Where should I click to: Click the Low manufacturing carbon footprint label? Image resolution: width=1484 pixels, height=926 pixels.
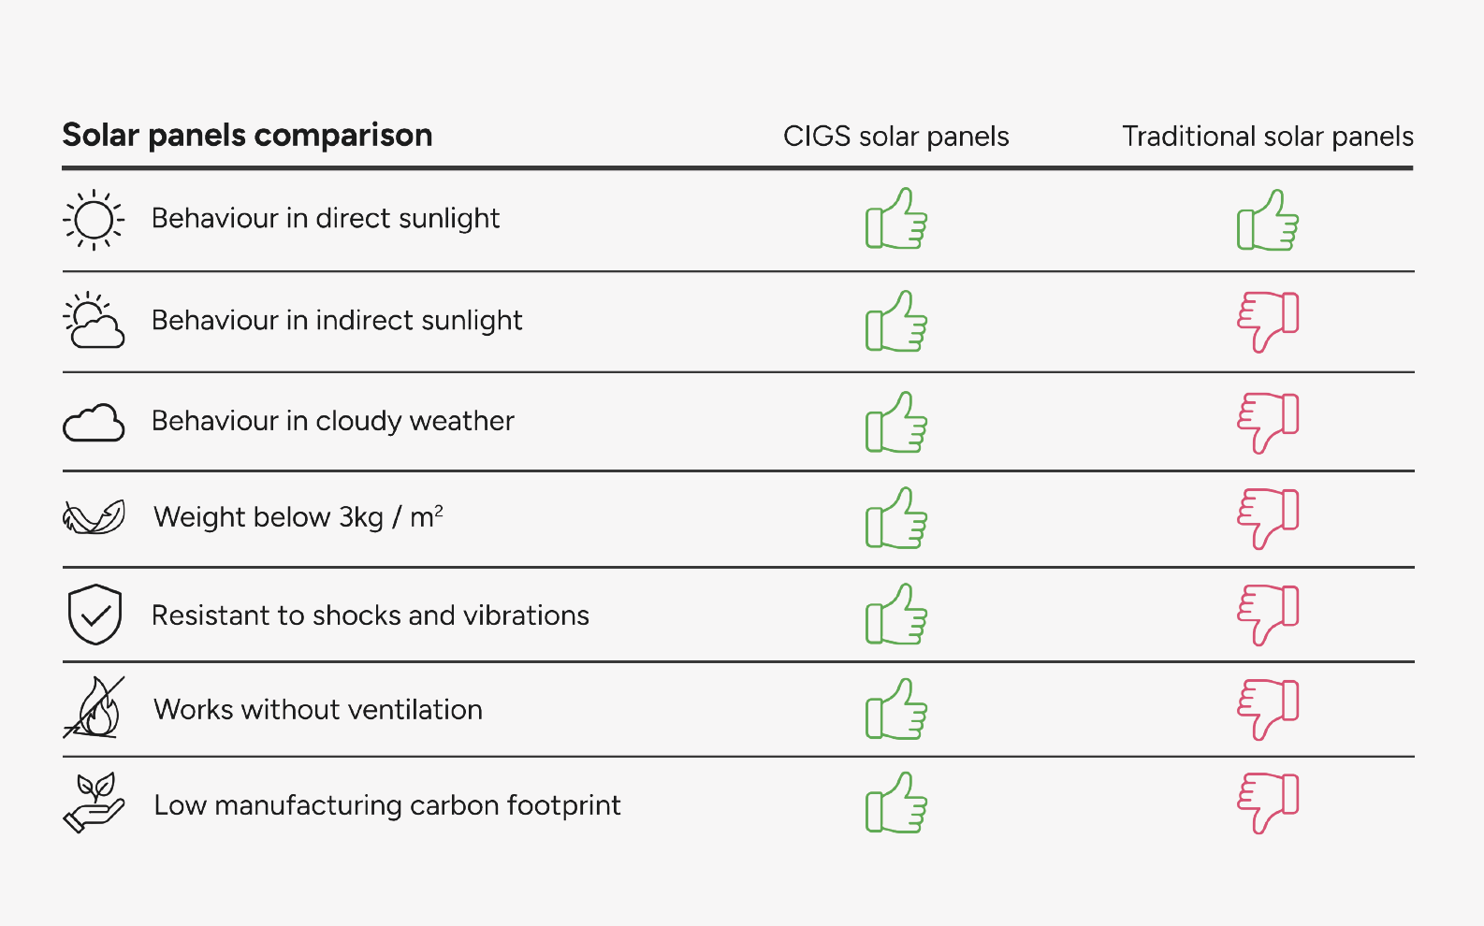387,805
